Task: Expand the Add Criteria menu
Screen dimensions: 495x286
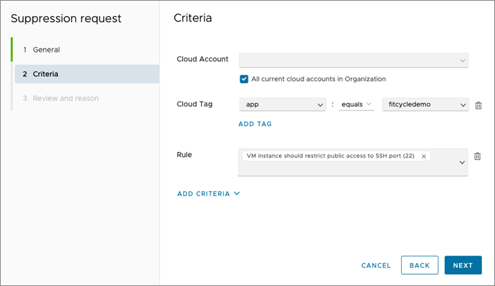Action: (x=237, y=193)
